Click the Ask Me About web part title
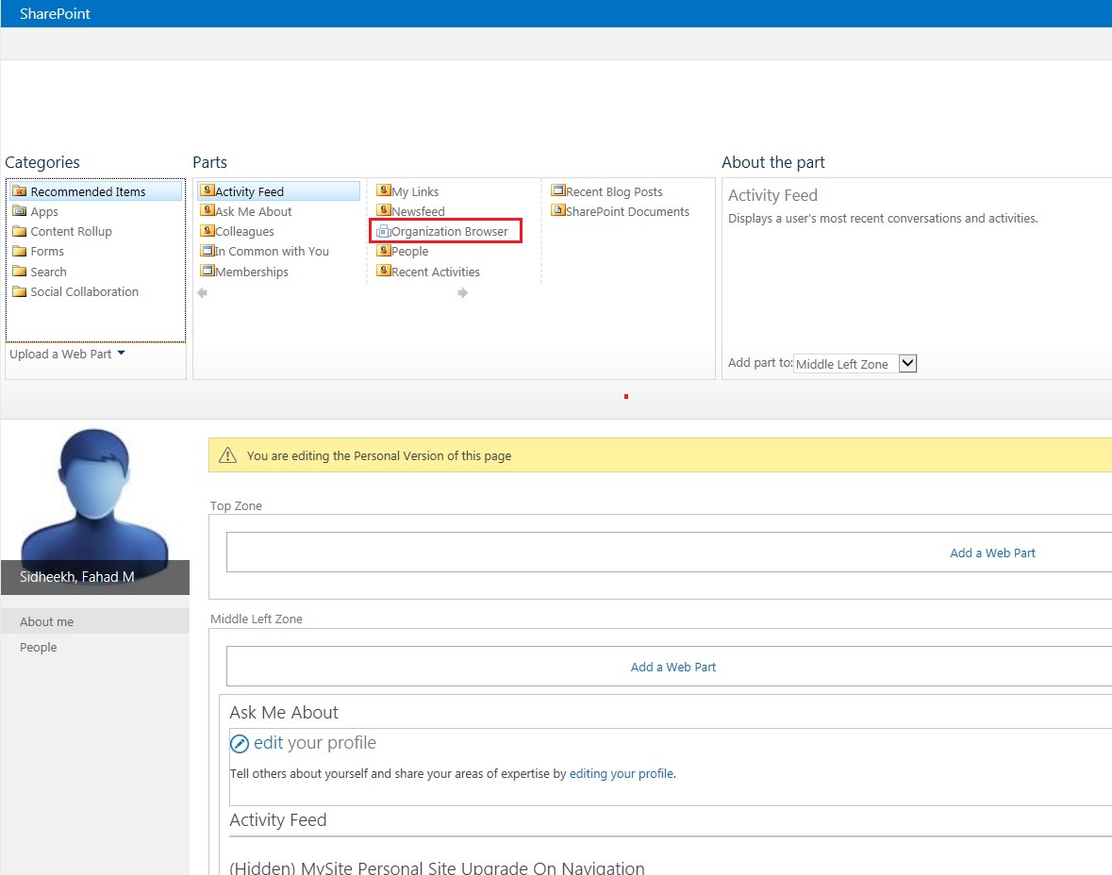 point(284,712)
